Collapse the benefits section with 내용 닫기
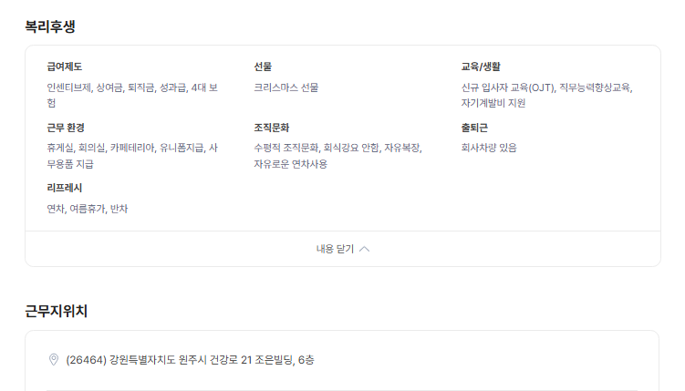Viewport: 685px width, 391px height. (336, 249)
